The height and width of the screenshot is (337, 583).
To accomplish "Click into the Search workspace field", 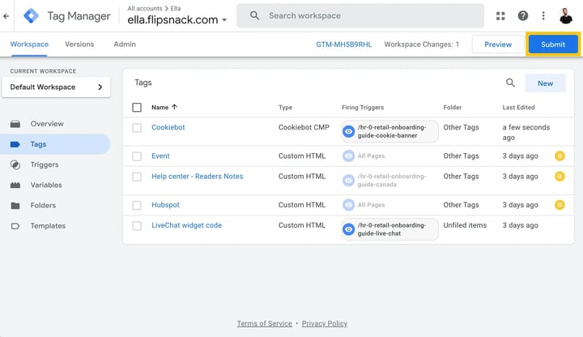I will (x=360, y=15).
